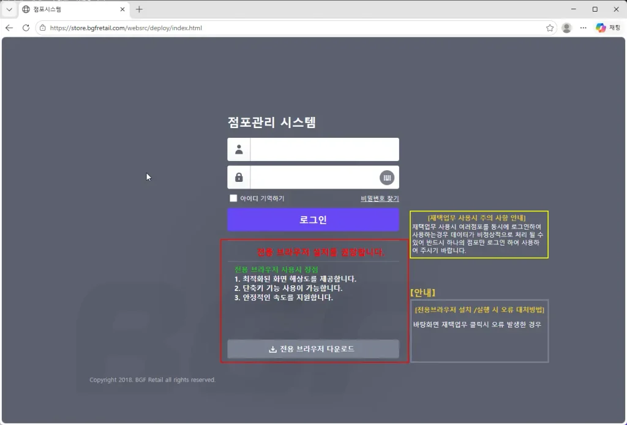Click the person icon beside ID field
The image size is (627, 425).
pyautogui.click(x=239, y=149)
